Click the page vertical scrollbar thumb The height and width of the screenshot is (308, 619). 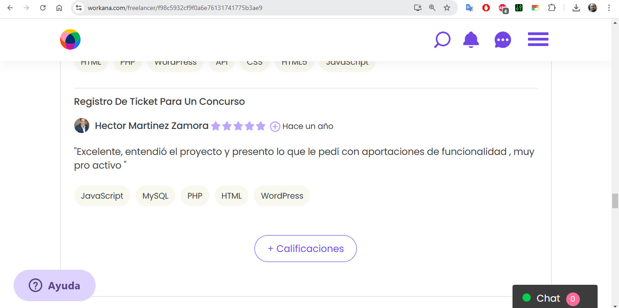click(615, 200)
